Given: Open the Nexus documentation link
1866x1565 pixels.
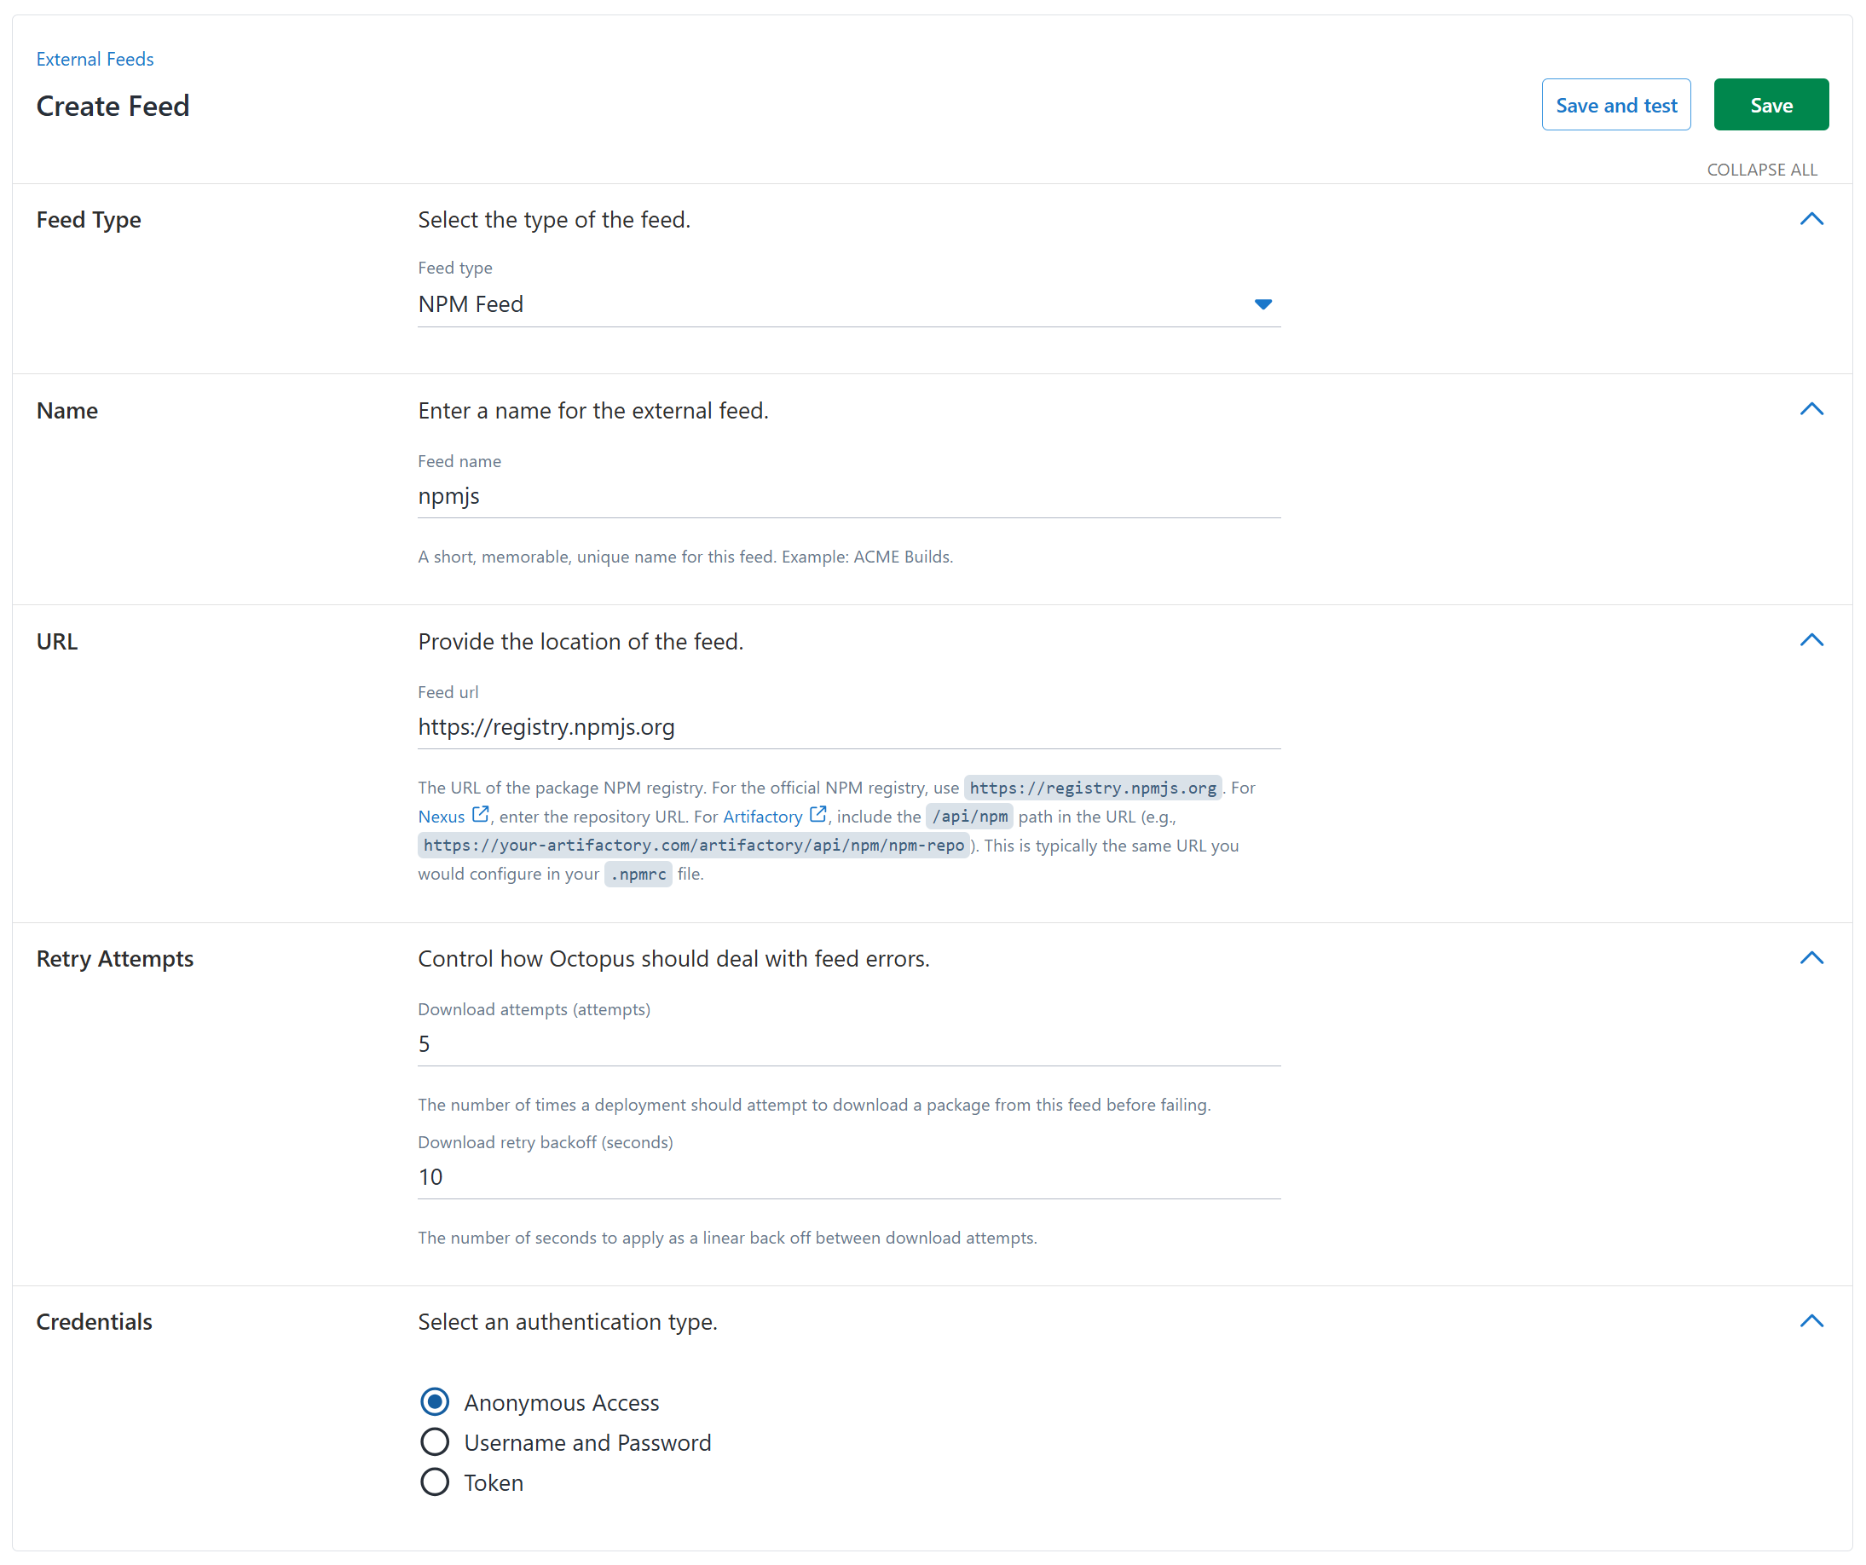Looking at the screenshot, I should click(442, 816).
